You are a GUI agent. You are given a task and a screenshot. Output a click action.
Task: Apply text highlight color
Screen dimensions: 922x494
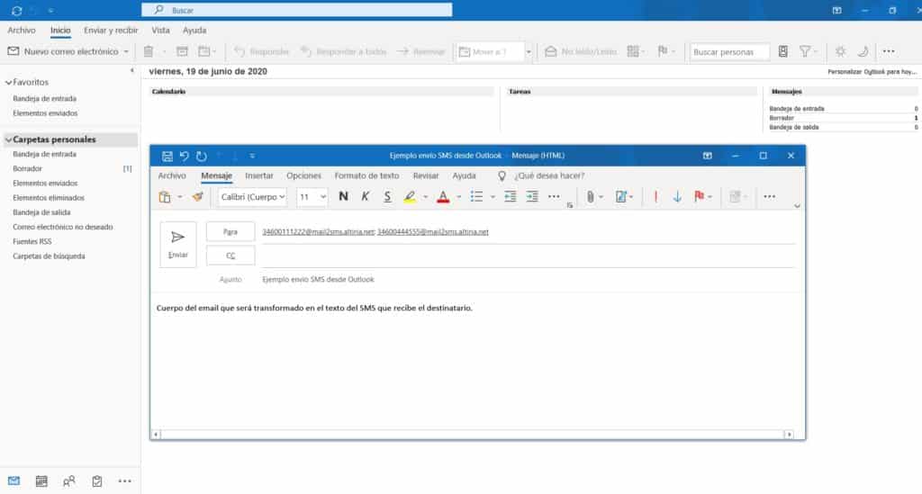[x=410, y=197]
